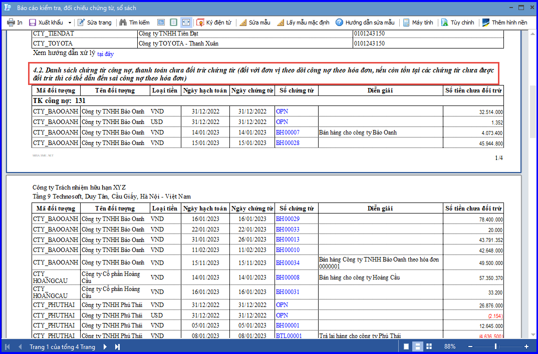The width and height of the screenshot is (538, 354).
Task: Click the 'Công ty Trách nhiệm hữu hạn XYZ' header
Action: click(x=79, y=187)
